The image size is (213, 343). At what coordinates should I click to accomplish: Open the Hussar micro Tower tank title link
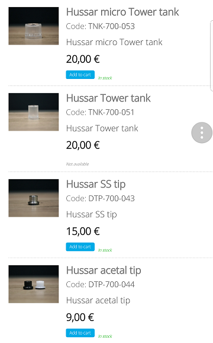tap(122, 12)
